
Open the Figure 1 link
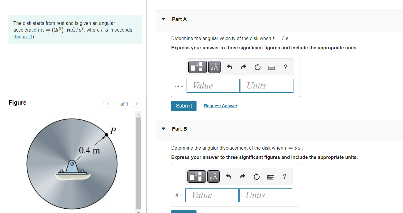point(23,37)
